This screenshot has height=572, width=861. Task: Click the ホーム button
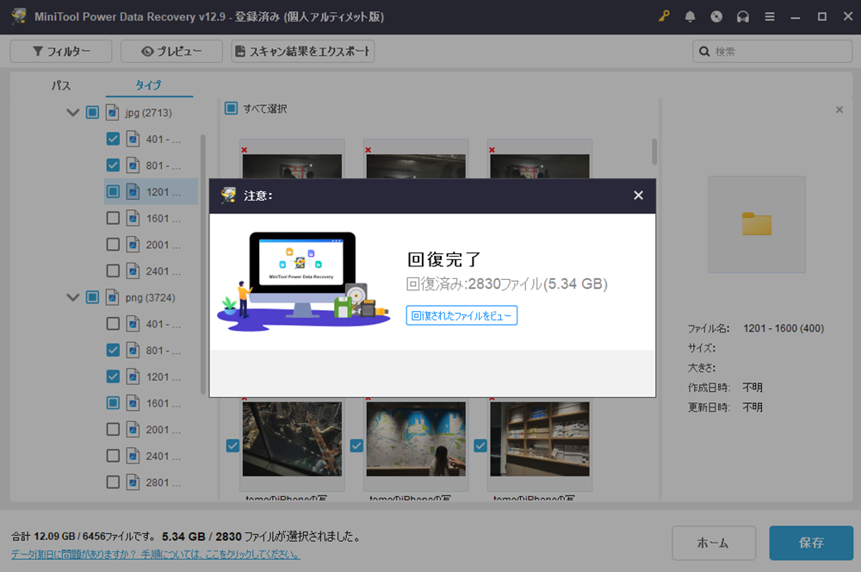pos(714,543)
